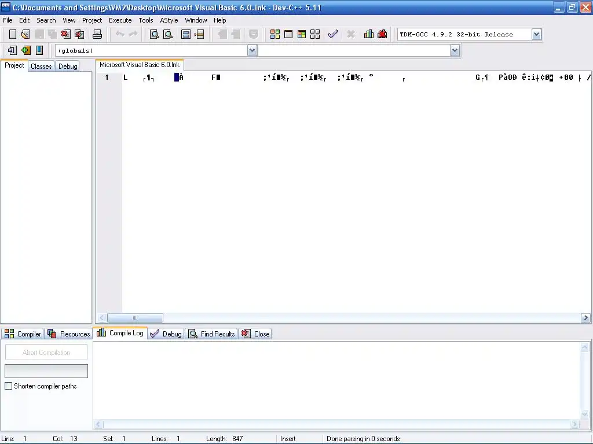This screenshot has width=593, height=444.
Task: Open the Window menu
Action: 196,20
